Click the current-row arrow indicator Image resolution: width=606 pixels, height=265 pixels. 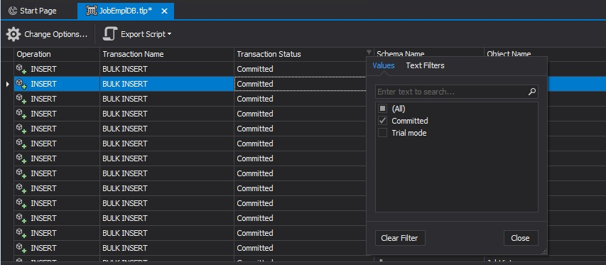click(7, 84)
